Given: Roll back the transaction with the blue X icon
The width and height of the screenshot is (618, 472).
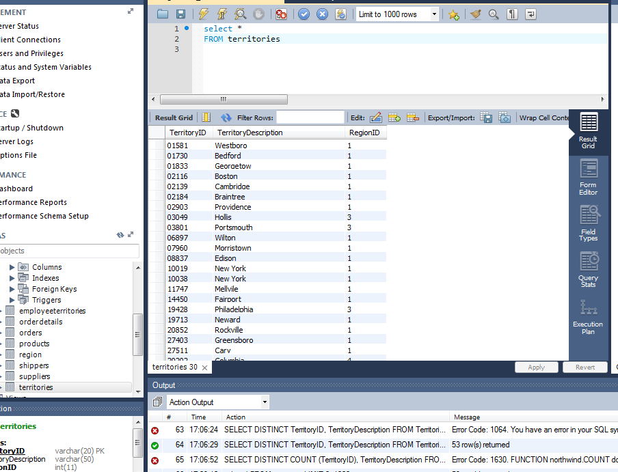Looking at the screenshot, I should click(322, 14).
